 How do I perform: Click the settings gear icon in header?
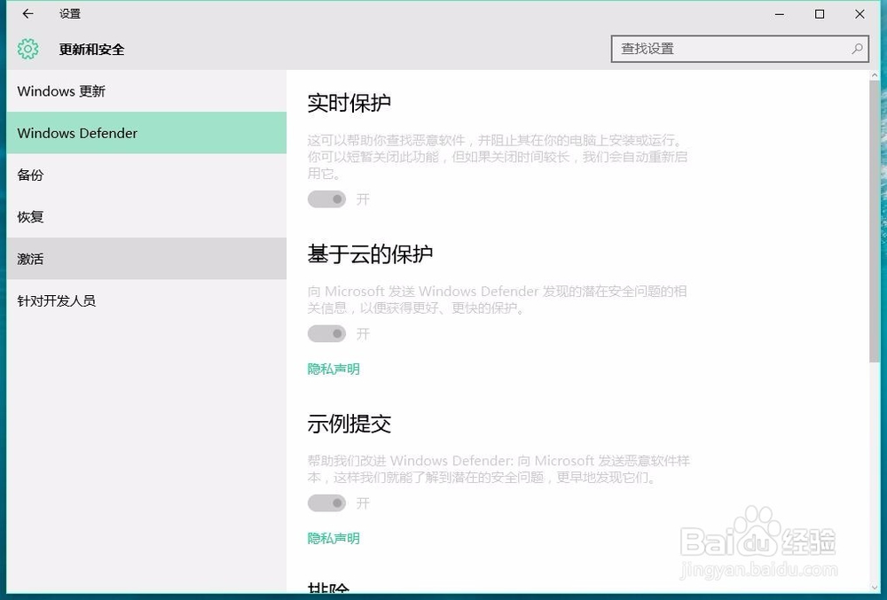(27, 49)
